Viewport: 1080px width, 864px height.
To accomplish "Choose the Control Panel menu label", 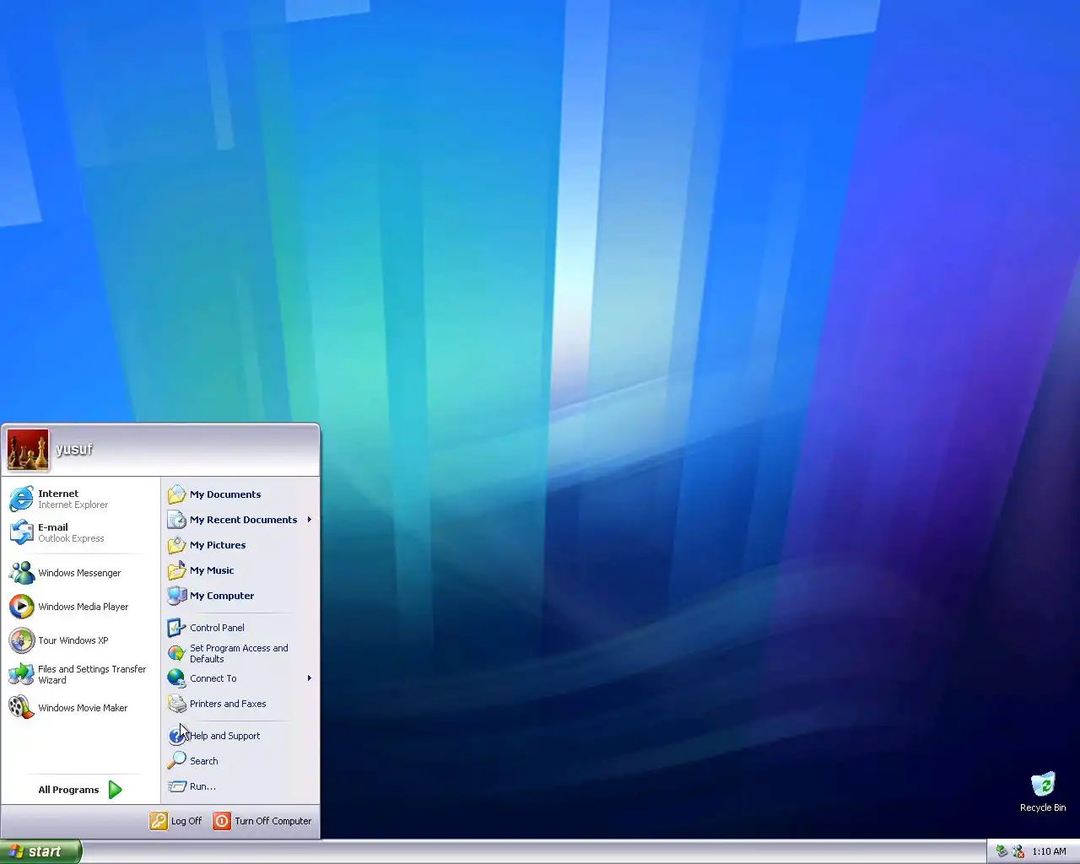I will (217, 628).
